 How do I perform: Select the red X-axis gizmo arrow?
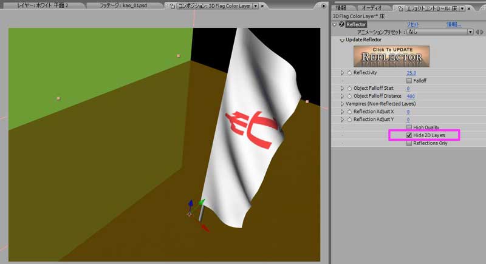tap(205, 228)
